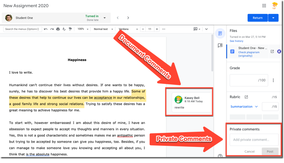Open the Spelling and grammar check tool
284x163 pixels.
(x=64, y=29)
